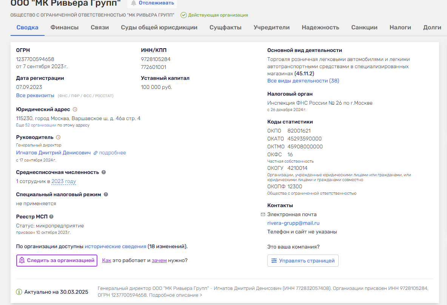447x305 pixels.
Task: Open the Финансы tab
Action: 65,27
